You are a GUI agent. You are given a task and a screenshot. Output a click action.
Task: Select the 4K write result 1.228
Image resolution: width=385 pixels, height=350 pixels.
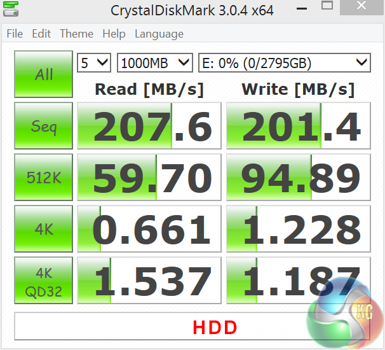(x=299, y=228)
